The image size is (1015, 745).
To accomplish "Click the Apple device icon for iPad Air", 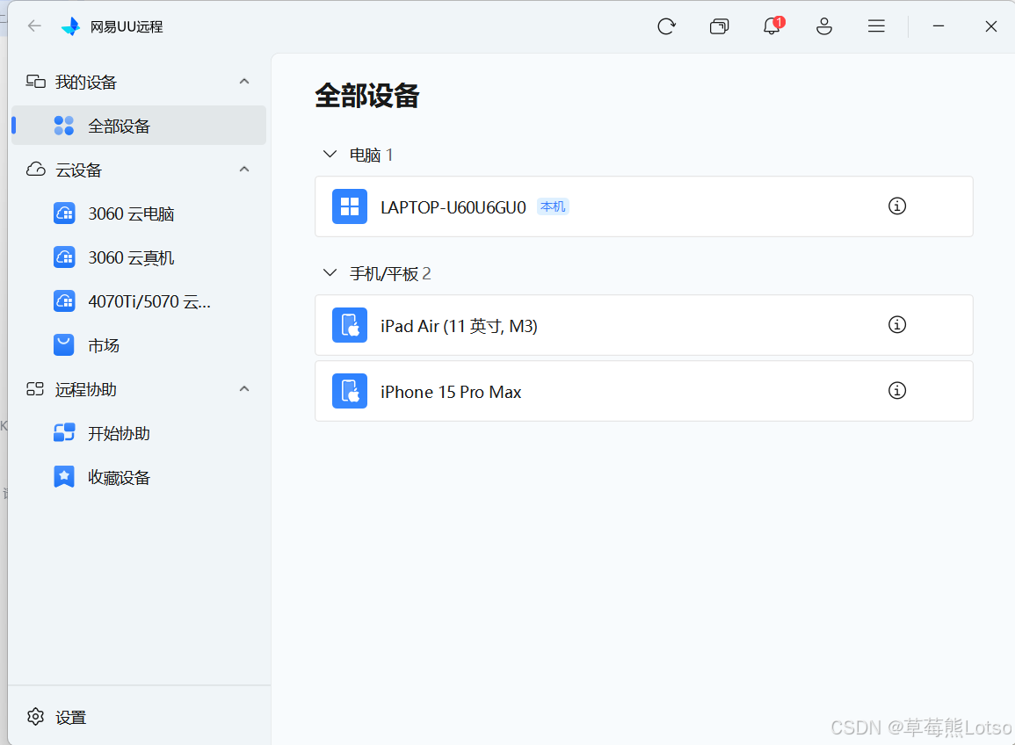I will 350,325.
